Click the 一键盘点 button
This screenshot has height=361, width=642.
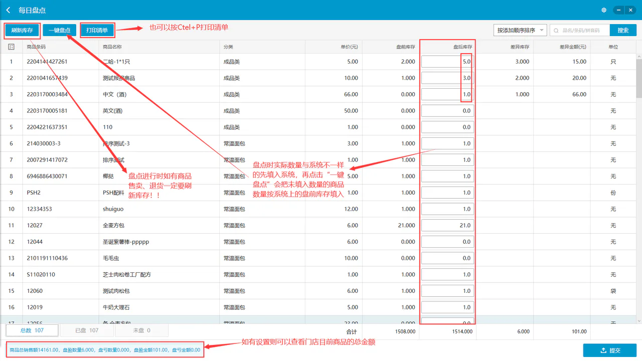[60, 30]
